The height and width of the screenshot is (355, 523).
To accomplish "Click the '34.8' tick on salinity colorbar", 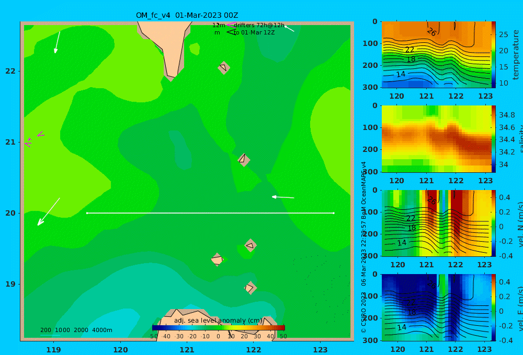I will (x=507, y=115).
